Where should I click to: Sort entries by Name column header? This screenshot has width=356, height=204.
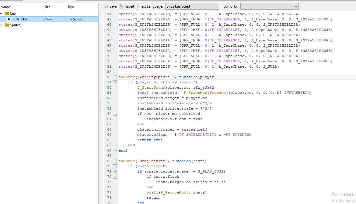point(21,7)
